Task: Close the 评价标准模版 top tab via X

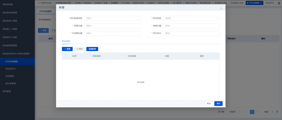Action: pyautogui.click(x=261, y=3)
